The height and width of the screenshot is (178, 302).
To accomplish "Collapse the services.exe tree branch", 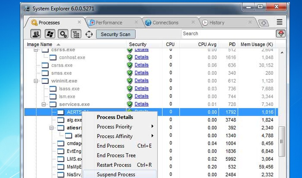I will (44, 104).
